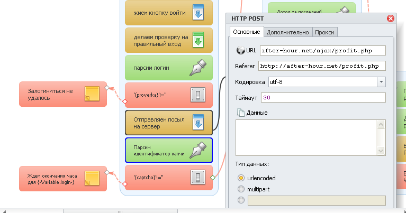Click the URL input field
The height and width of the screenshot is (213, 406).
pos(323,50)
